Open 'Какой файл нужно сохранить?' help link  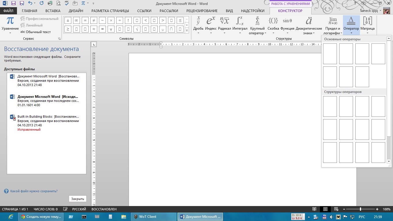[34, 191]
